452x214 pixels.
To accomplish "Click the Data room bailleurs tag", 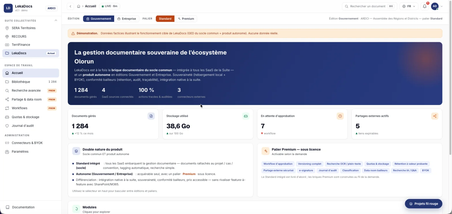I will coord(376,171).
